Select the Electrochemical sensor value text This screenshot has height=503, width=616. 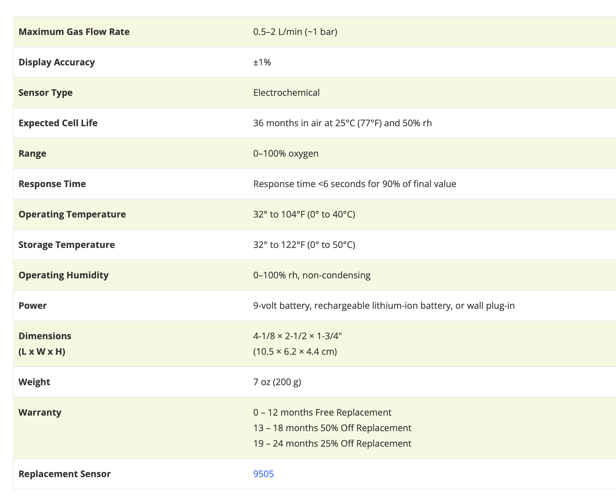point(286,93)
